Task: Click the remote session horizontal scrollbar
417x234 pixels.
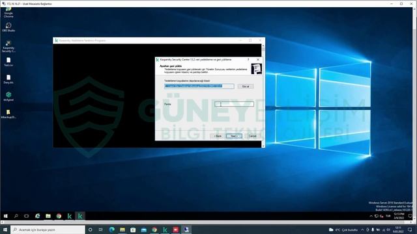Action: [x=206, y=222]
